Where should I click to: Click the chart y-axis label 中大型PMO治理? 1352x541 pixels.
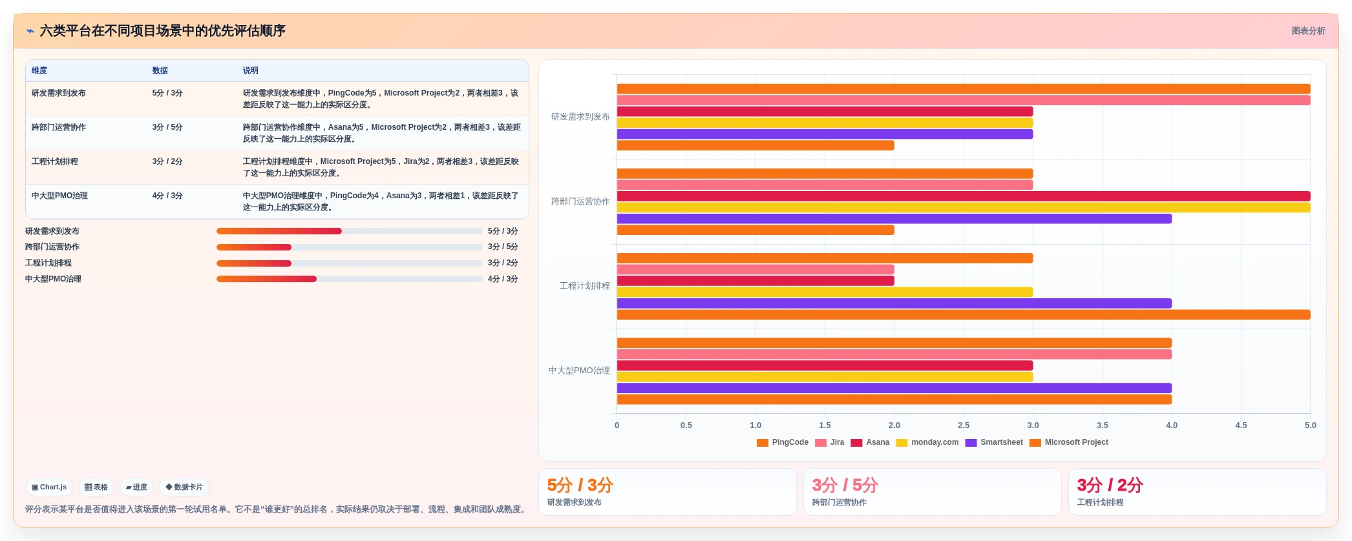579,371
